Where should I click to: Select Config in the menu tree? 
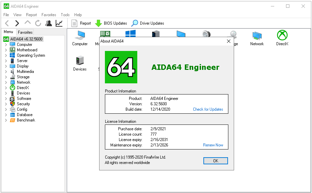pyautogui.click(x=22, y=109)
